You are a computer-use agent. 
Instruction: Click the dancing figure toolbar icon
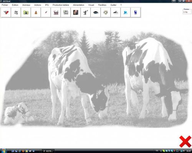(x=86, y=12)
